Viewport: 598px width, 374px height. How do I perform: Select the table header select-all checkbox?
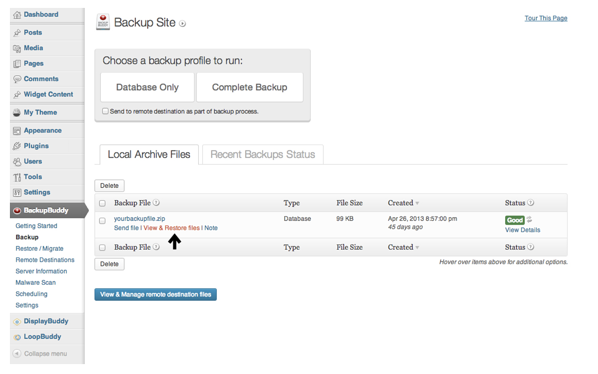(x=102, y=203)
